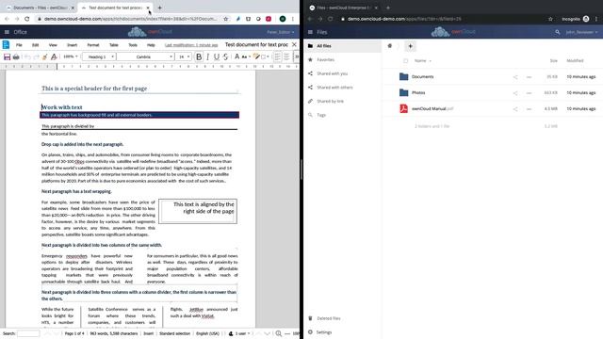
Task: Select the clone formatting paintbrush icon
Action: click(x=45, y=56)
